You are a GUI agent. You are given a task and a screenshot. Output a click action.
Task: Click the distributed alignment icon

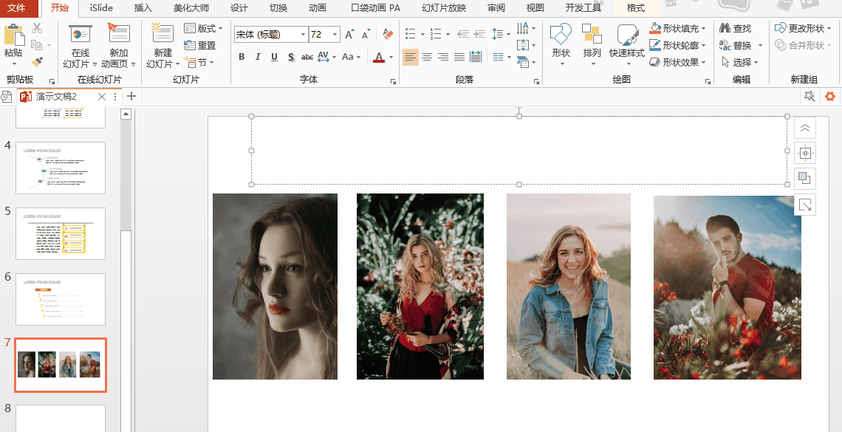(476, 57)
